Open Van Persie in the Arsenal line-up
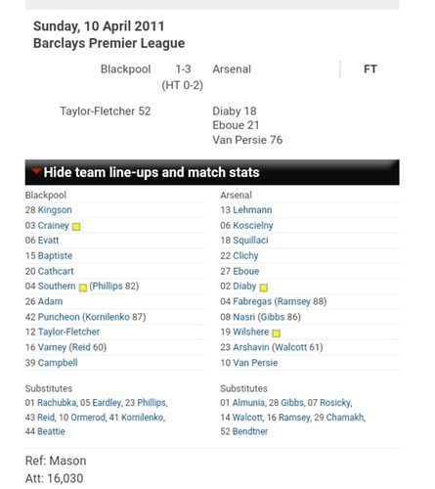Screen dimensions: 435x489 [x=255, y=363]
